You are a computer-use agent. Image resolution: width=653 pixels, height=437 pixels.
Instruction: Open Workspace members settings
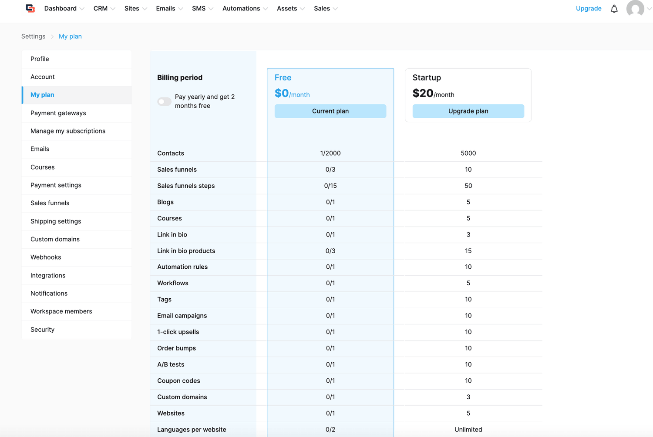(x=77, y=311)
